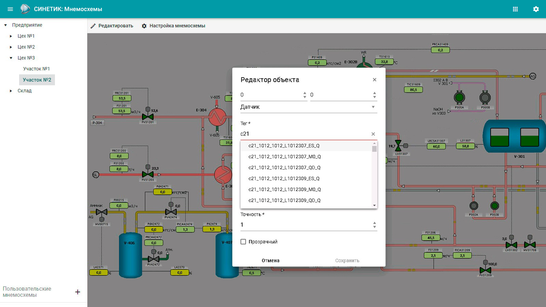Click the LV31307 valve symbol

398,146
